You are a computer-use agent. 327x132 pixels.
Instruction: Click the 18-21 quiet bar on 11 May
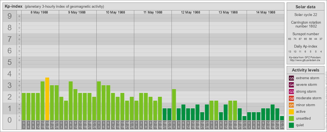165,114
